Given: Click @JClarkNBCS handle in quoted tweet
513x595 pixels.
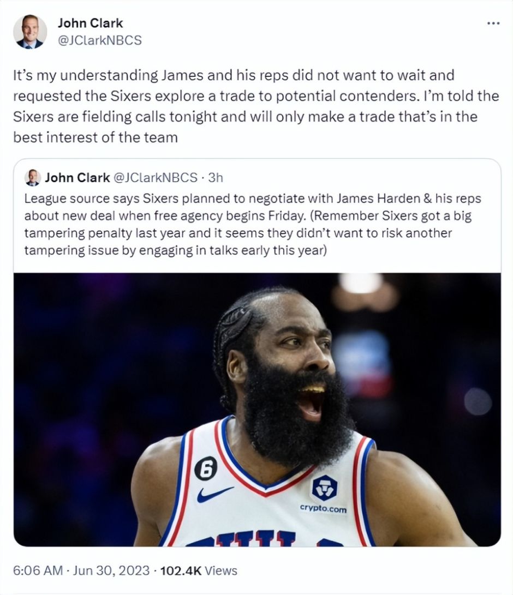Looking at the screenshot, I should point(156,178).
